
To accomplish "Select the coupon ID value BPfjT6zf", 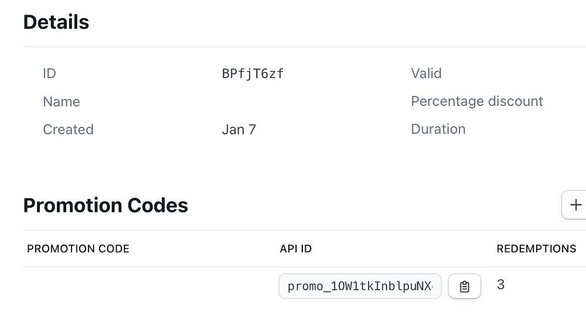I will click(253, 74).
